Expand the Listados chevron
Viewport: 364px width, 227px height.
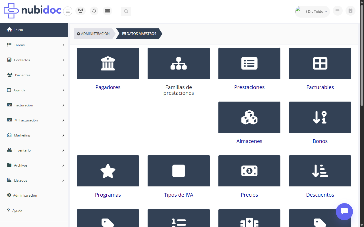tap(63, 180)
